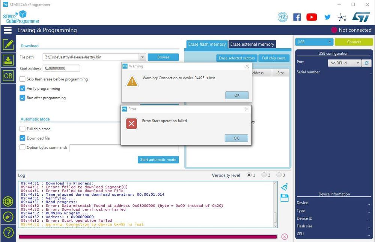375x242 pixels.
Task: Expand the File path dropdown arrow
Action: pos(142,57)
